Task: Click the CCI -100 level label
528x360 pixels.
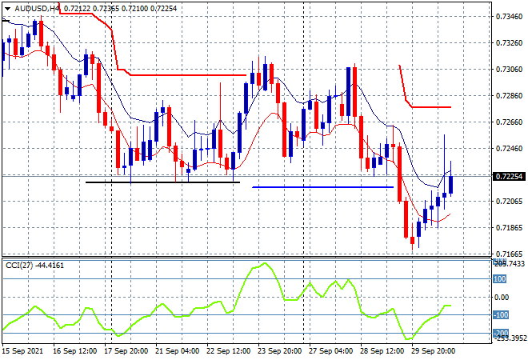Action: click(501, 315)
